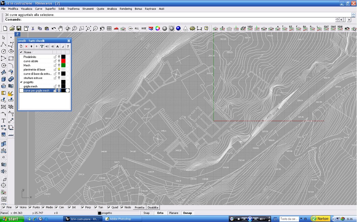357x222 pixels.
Task: Click the Save file icon in toolbar
Action: pos(19,28)
